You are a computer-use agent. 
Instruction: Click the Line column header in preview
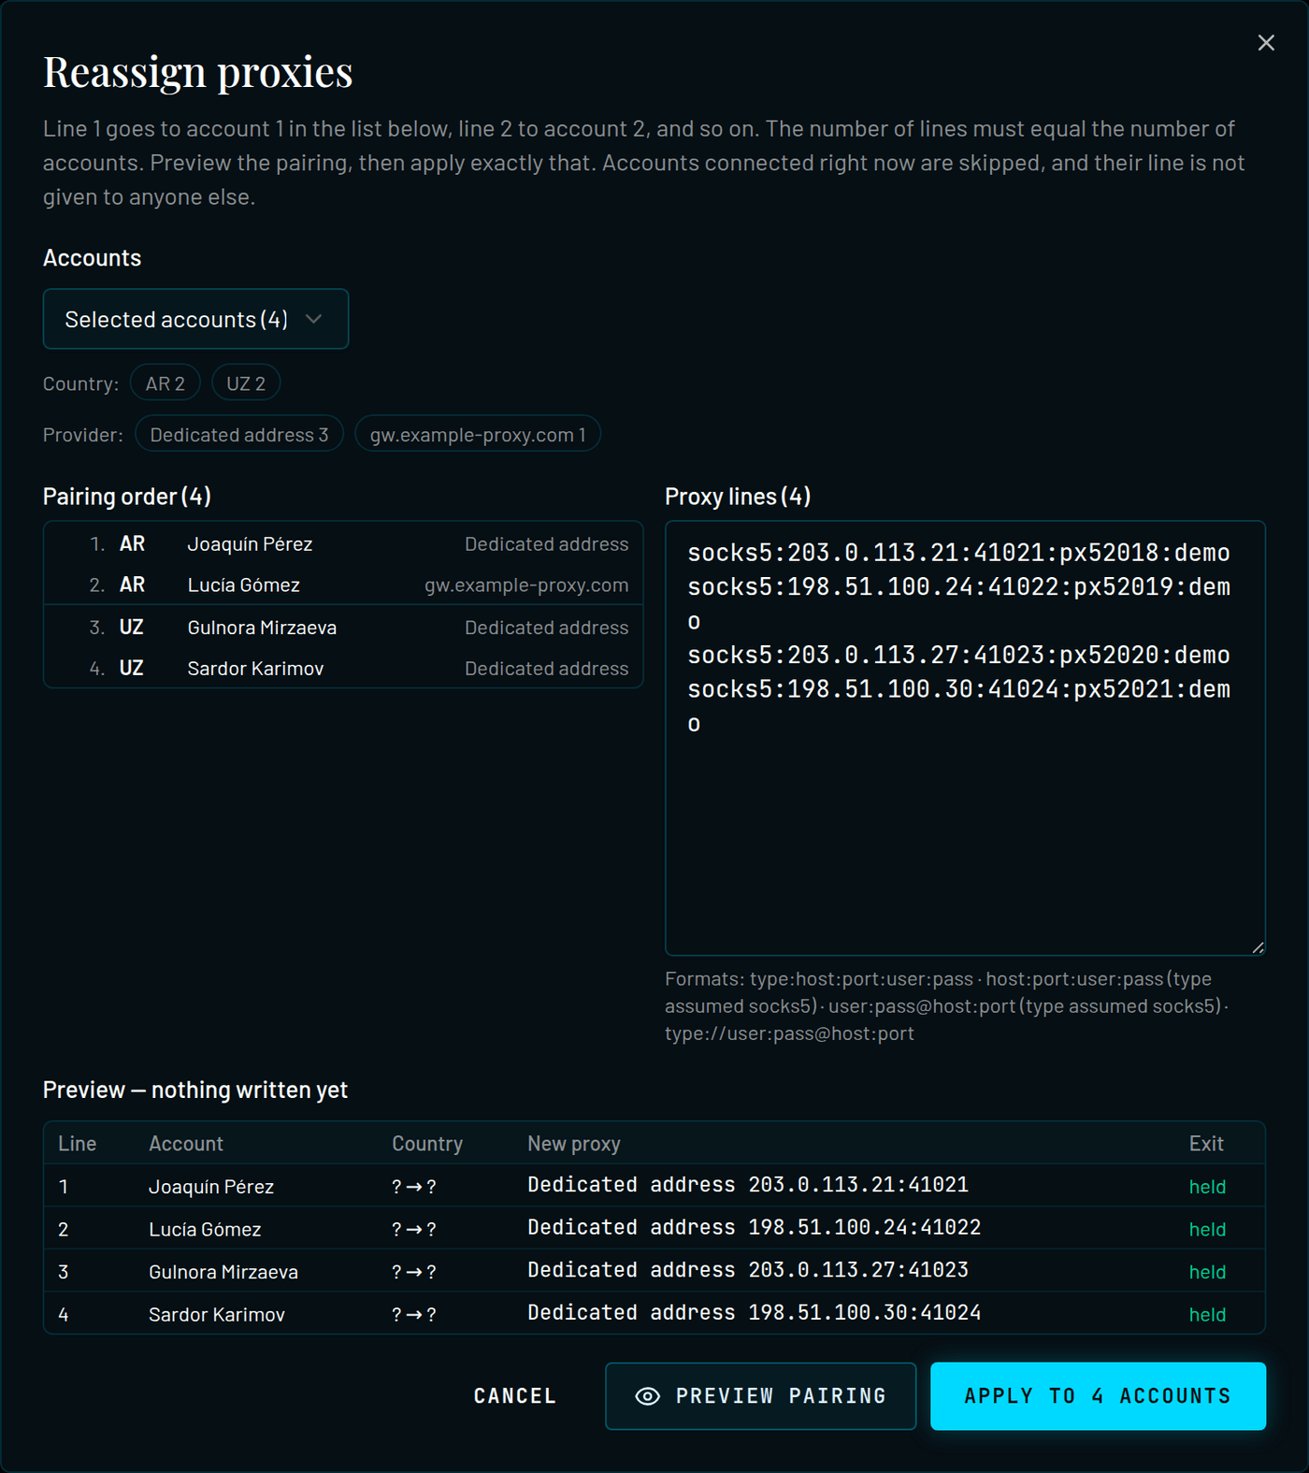pyautogui.click(x=78, y=1144)
